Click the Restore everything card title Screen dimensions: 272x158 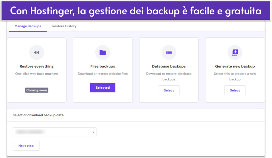pyautogui.click(x=36, y=67)
